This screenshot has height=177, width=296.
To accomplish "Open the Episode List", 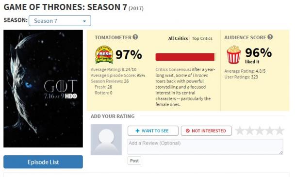I will pyautogui.click(x=43, y=162).
